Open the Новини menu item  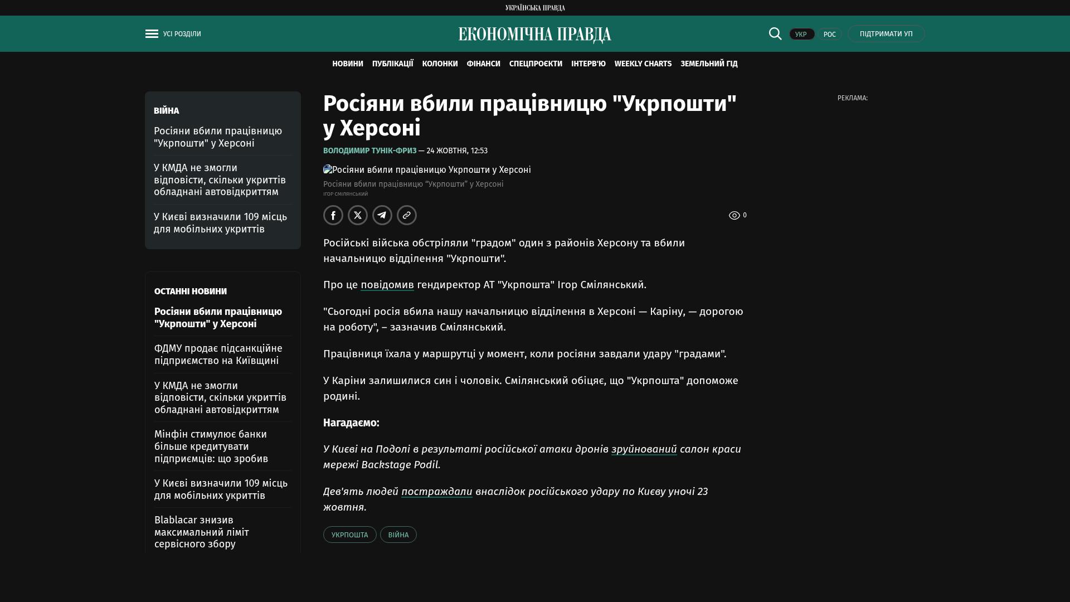[x=348, y=64]
